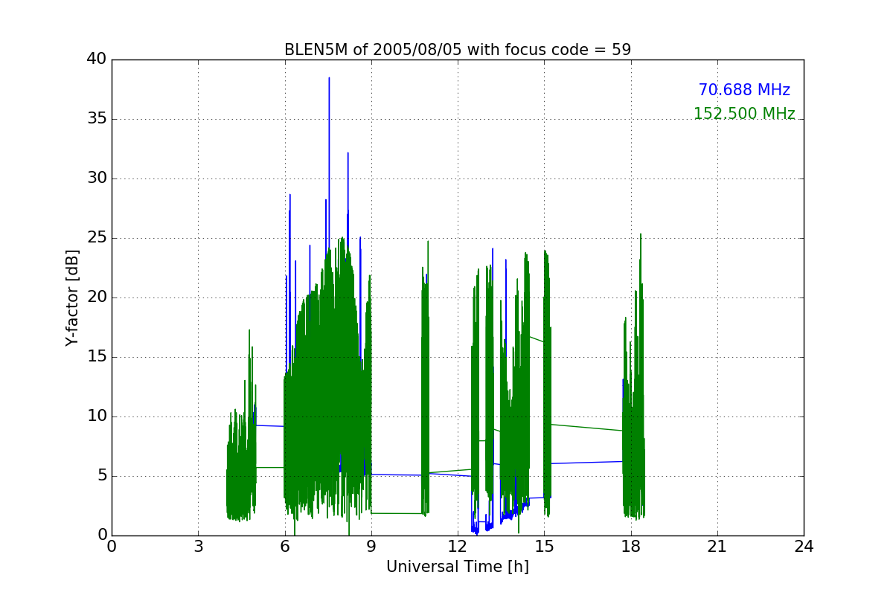Click x-axis tick label 21

[x=717, y=547]
